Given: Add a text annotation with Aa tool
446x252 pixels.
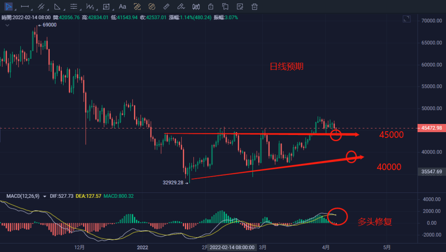Looking at the screenshot, I should (x=123, y=6).
